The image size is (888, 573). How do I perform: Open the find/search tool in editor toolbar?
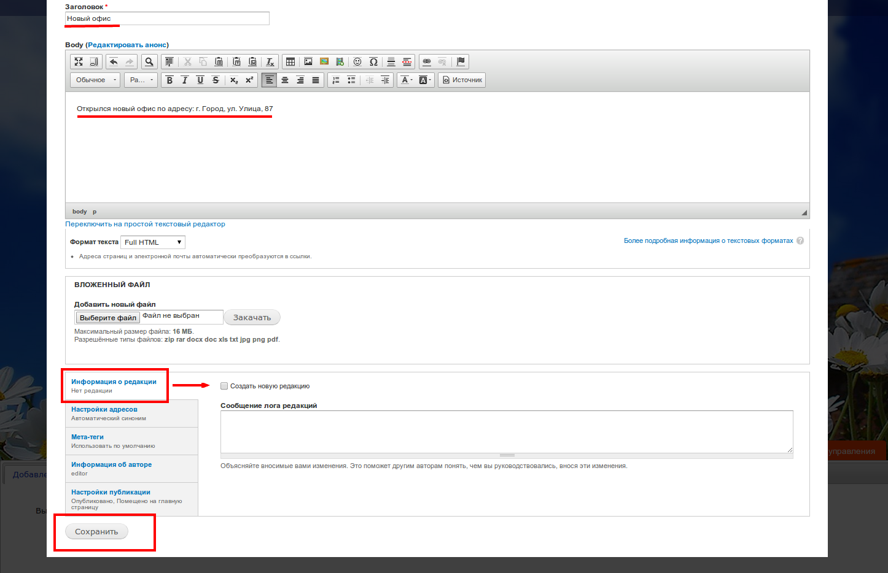149,62
